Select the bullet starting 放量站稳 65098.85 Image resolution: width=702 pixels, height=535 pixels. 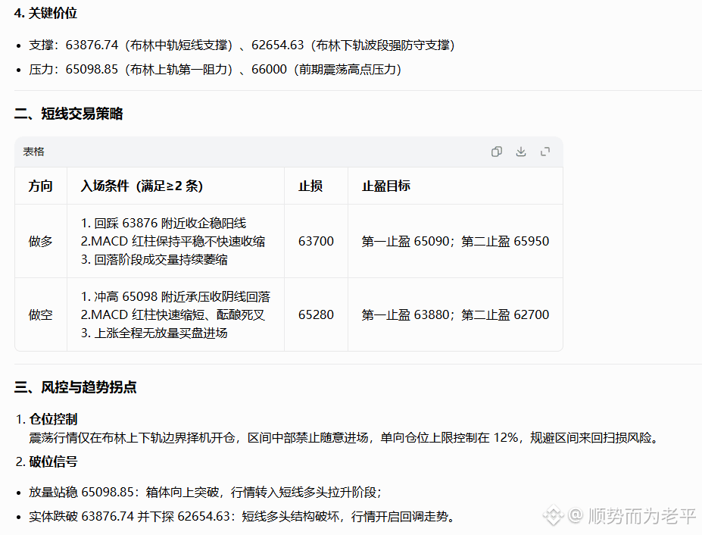(x=205, y=492)
